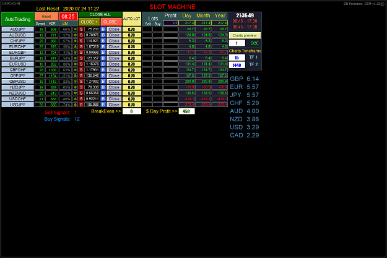The width and height of the screenshot is (387, 258).
Task: Click the B buy icon in USDJPY row
Action: [103, 105]
